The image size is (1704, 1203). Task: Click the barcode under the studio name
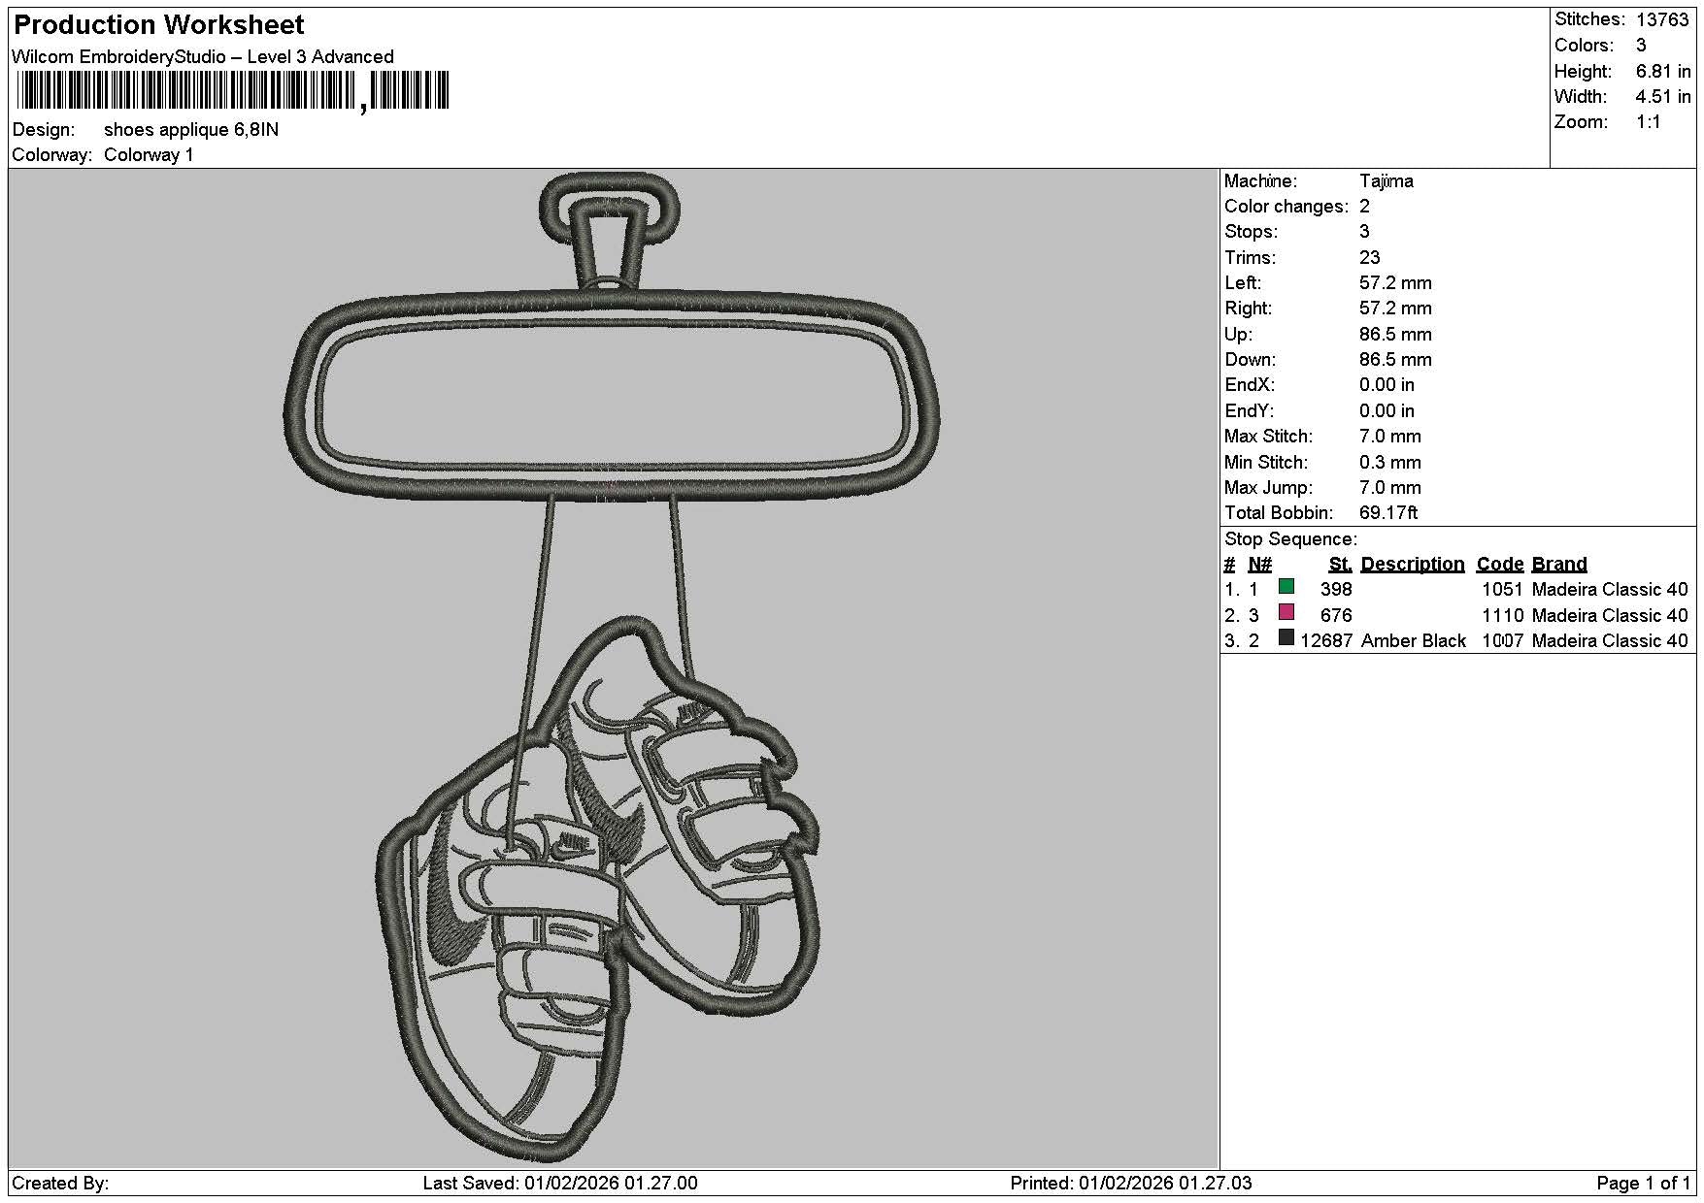coord(233,91)
